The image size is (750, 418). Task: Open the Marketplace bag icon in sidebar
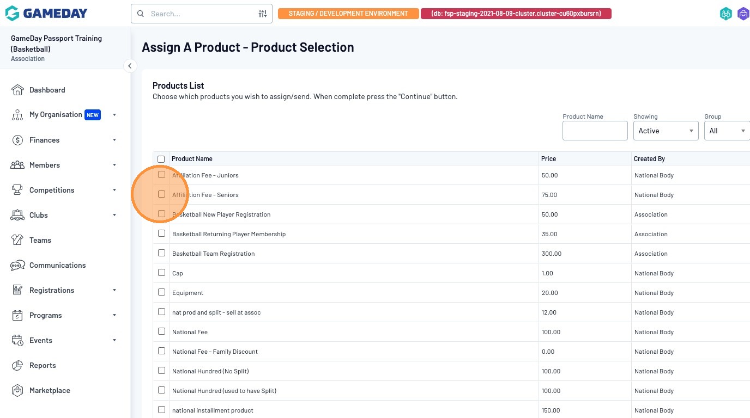(17, 390)
